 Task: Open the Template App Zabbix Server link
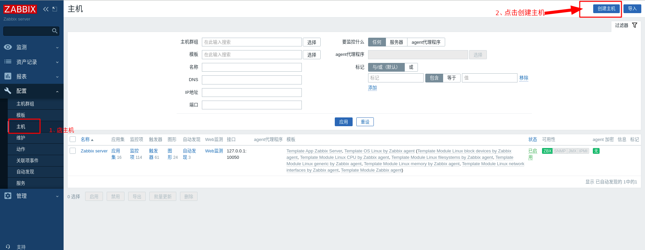[314, 151]
